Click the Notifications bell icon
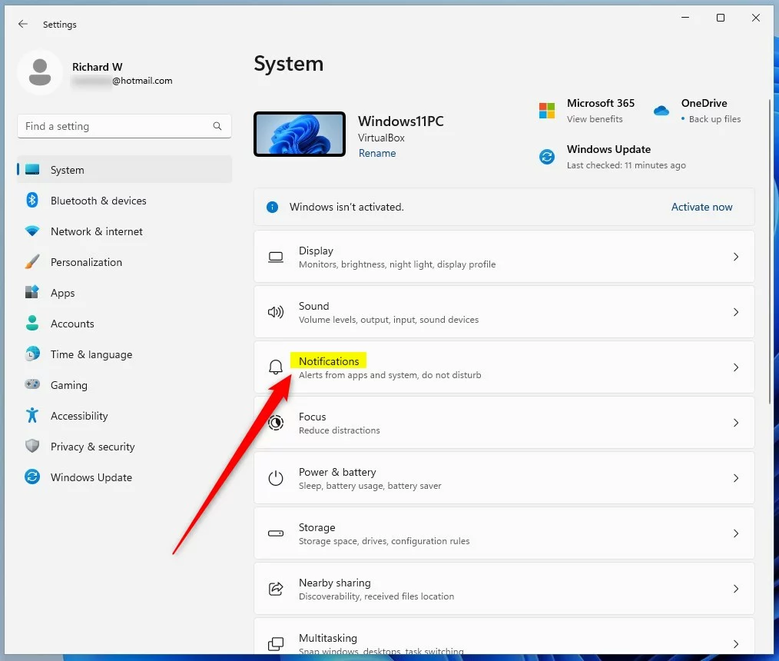The width and height of the screenshot is (779, 661). tap(276, 367)
